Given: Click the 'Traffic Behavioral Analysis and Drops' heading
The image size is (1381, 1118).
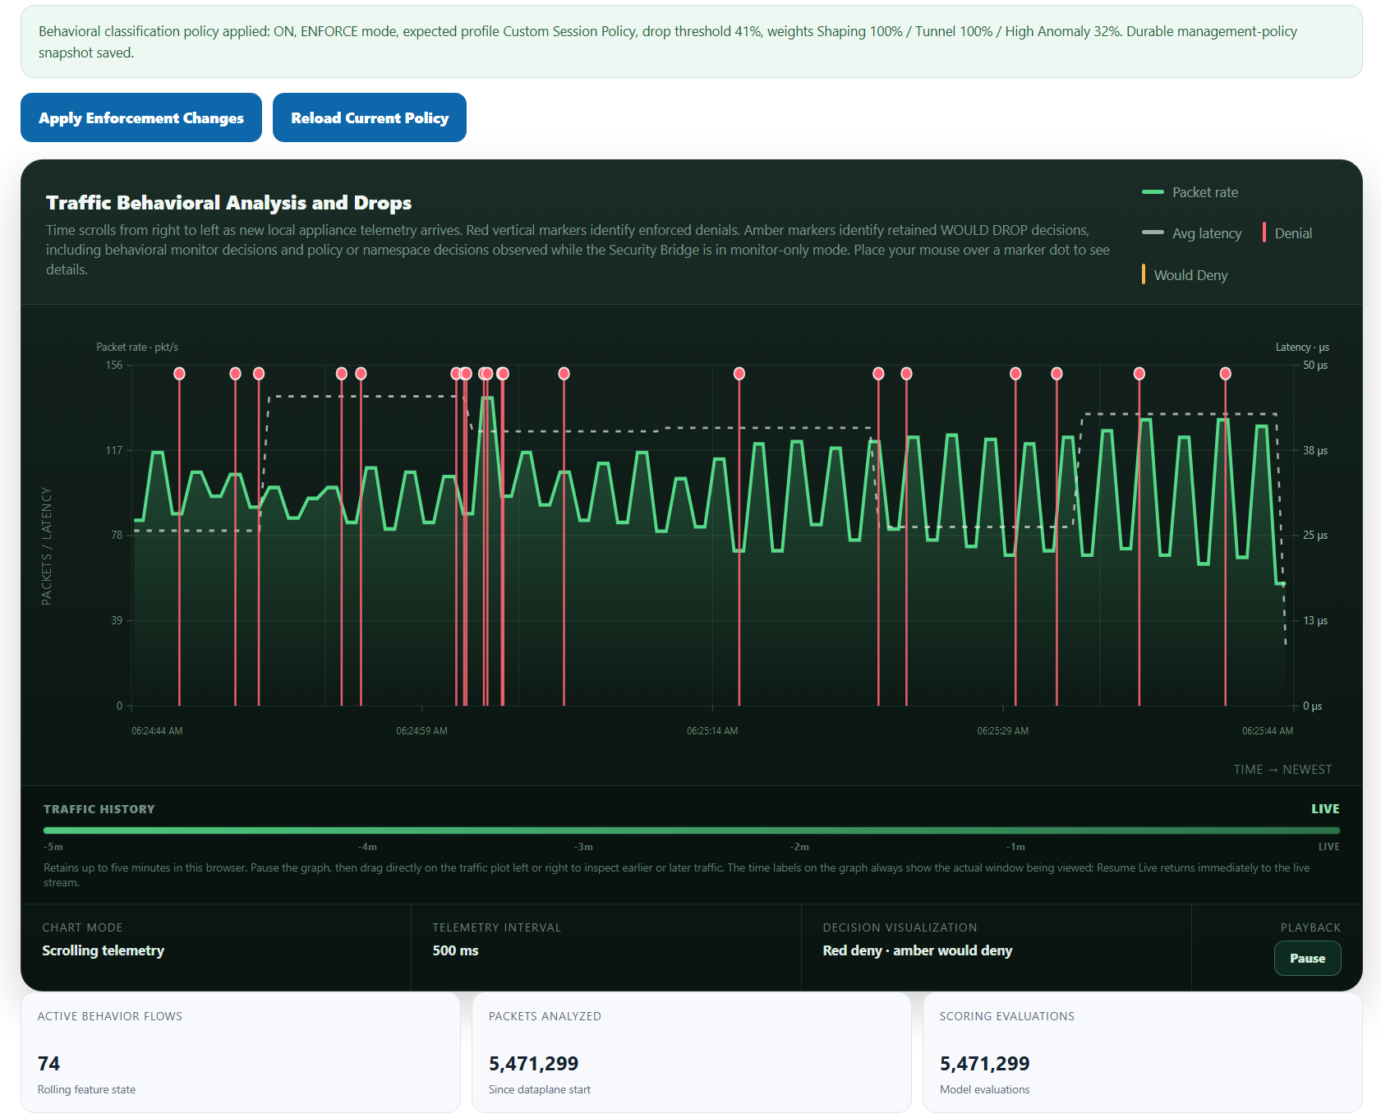Looking at the screenshot, I should point(228,203).
